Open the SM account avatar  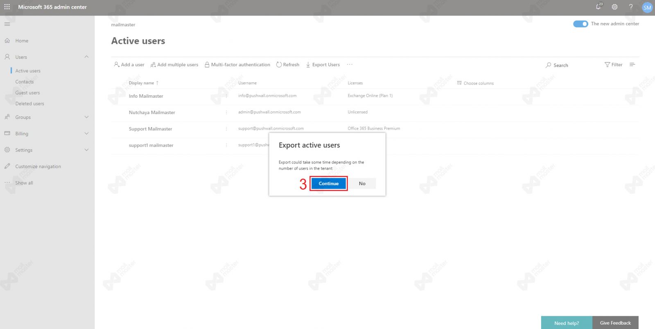click(x=647, y=7)
